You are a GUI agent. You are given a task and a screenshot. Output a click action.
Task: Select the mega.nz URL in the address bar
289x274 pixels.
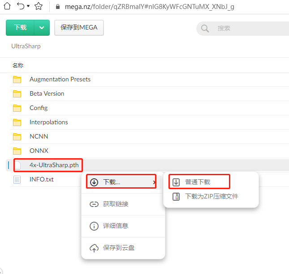pos(150,7)
